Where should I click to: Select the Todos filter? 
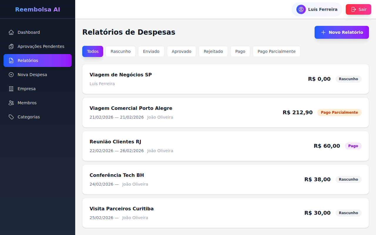(93, 51)
